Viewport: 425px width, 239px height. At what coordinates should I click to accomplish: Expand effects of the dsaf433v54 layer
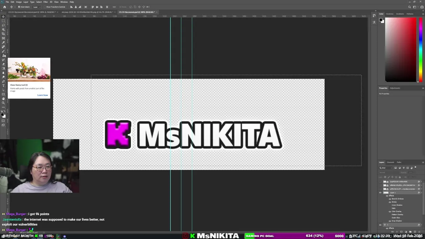click(x=422, y=182)
